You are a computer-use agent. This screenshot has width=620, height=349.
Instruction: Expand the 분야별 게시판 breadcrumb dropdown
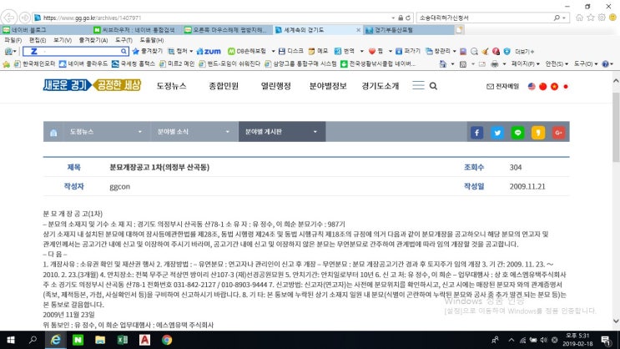[x=315, y=132]
